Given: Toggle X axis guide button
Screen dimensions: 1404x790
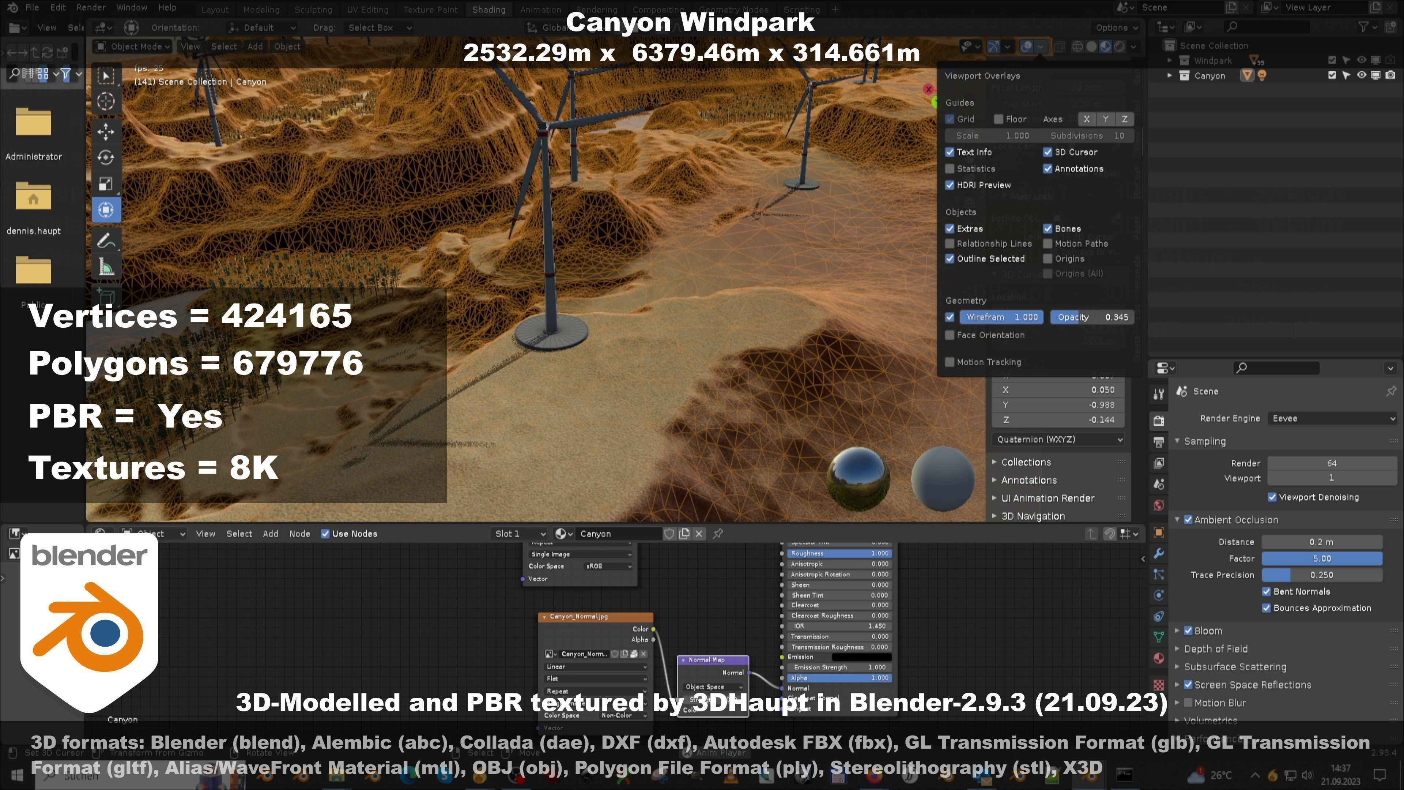Looking at the screenshot, I should [x=1086, y=119].
